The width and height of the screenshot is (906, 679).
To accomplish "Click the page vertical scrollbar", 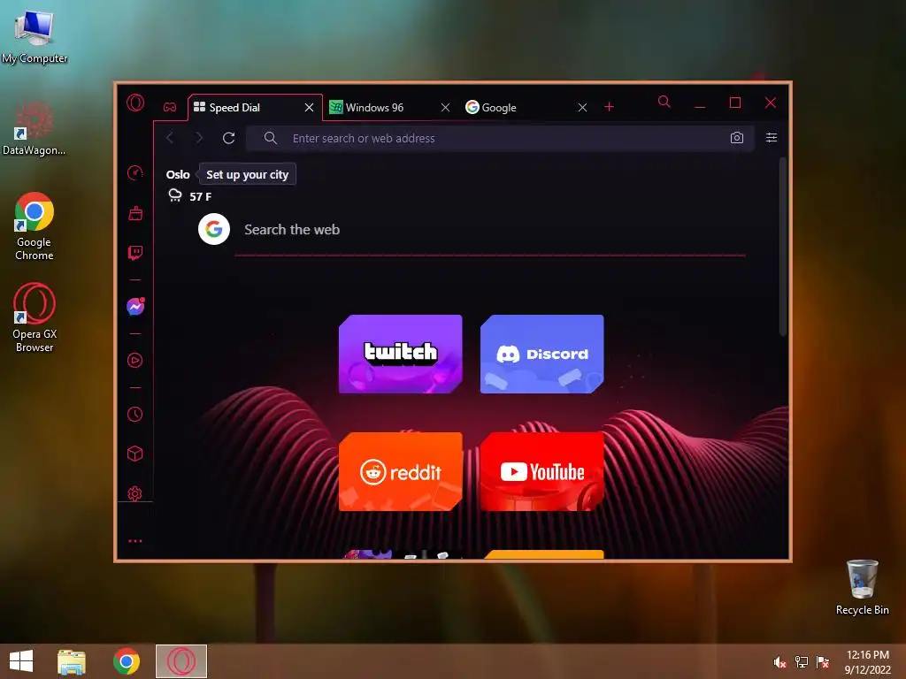I will 783,248.
